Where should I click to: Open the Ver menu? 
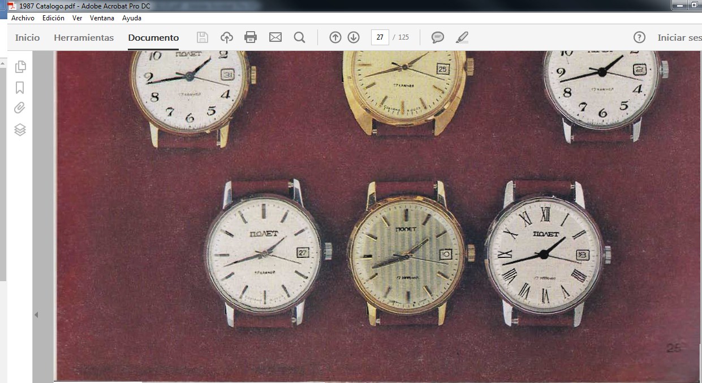77,18
